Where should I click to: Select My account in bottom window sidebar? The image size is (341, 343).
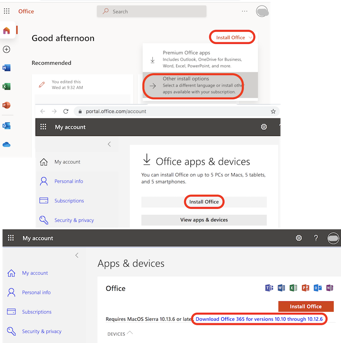35,273
